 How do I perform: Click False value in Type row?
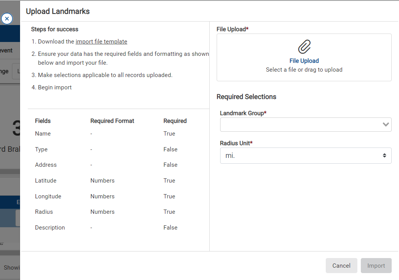click(170, 149)
